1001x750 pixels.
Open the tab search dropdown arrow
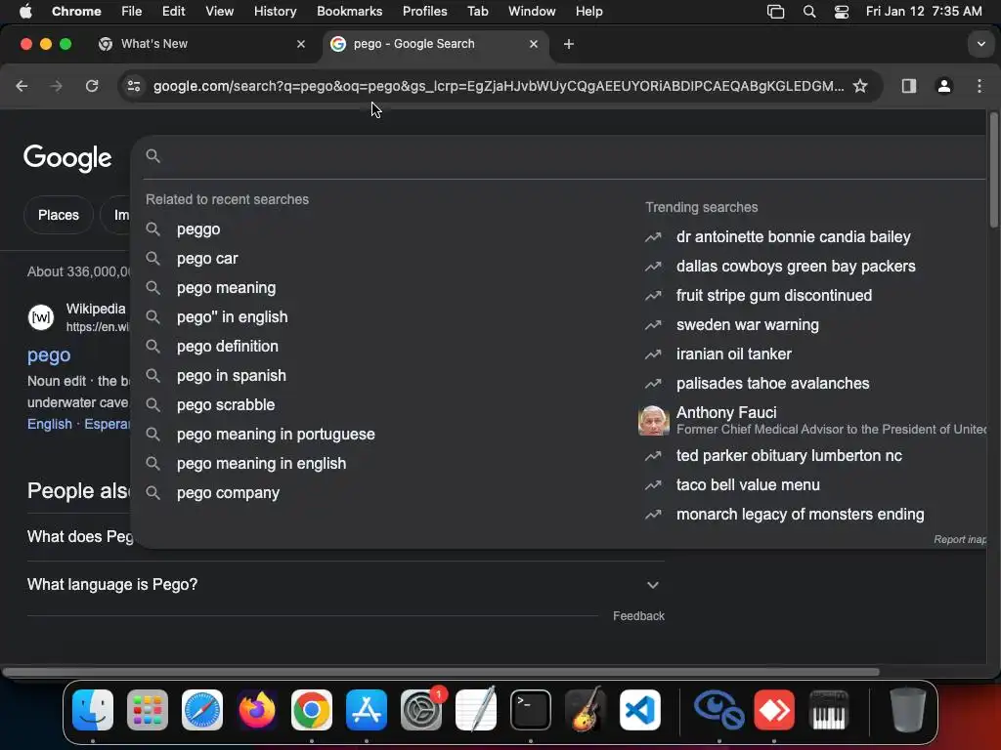[980, 44]
